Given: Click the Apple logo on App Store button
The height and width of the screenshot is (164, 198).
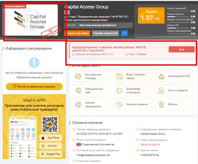Looking at the screenshot, I should coord(43,138).
